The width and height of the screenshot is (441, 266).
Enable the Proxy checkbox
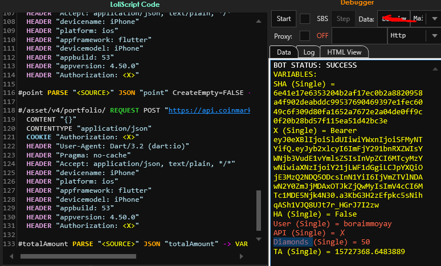305,36
